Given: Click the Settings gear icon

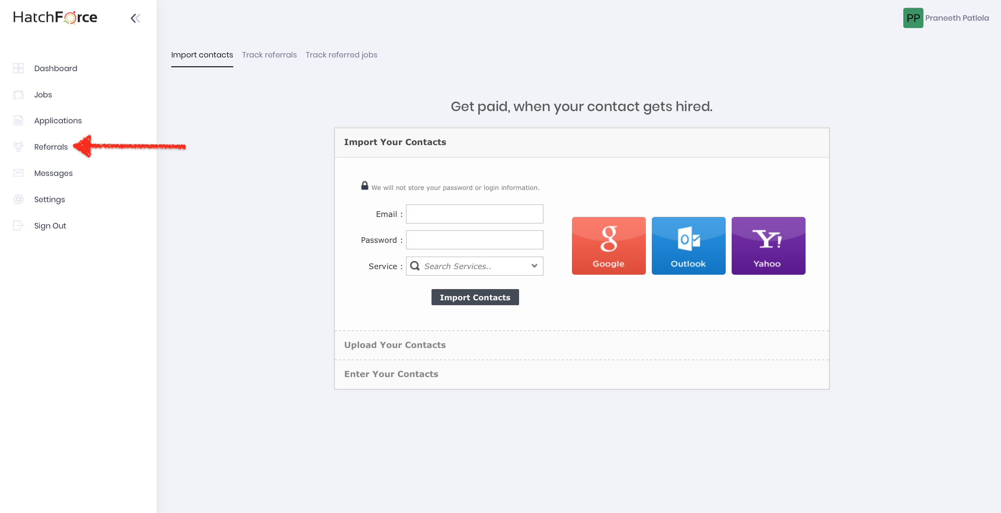Looking at the screenshot, I should point(18,199).
